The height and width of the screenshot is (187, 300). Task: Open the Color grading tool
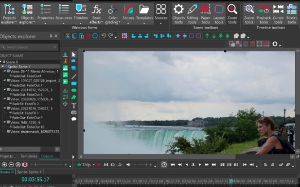pos(113,14)
